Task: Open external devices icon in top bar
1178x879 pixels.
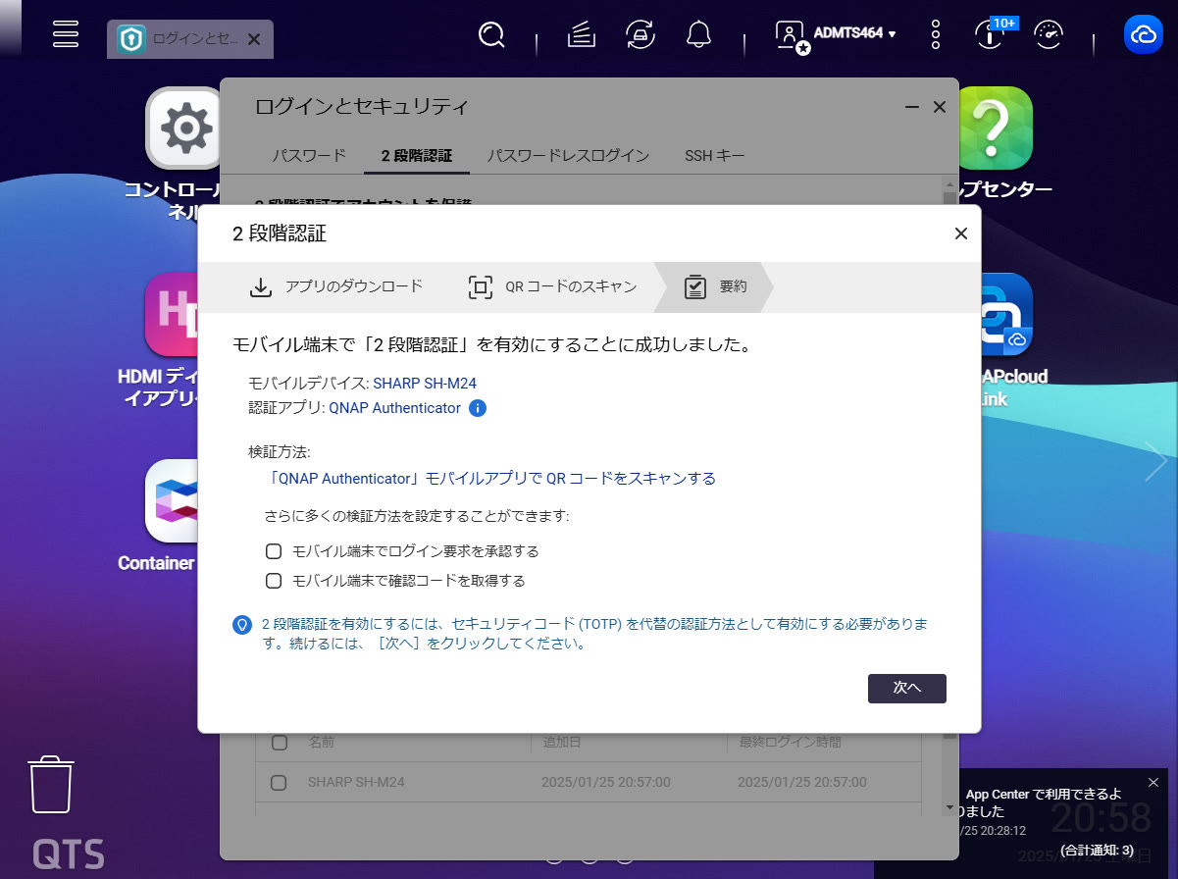Action: click(640, 35)
